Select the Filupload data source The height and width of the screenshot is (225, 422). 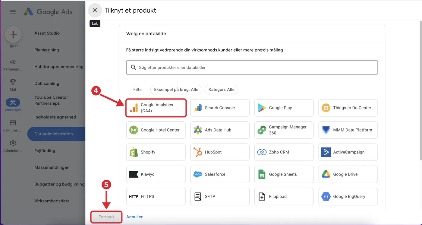click(x=284, y=196)
